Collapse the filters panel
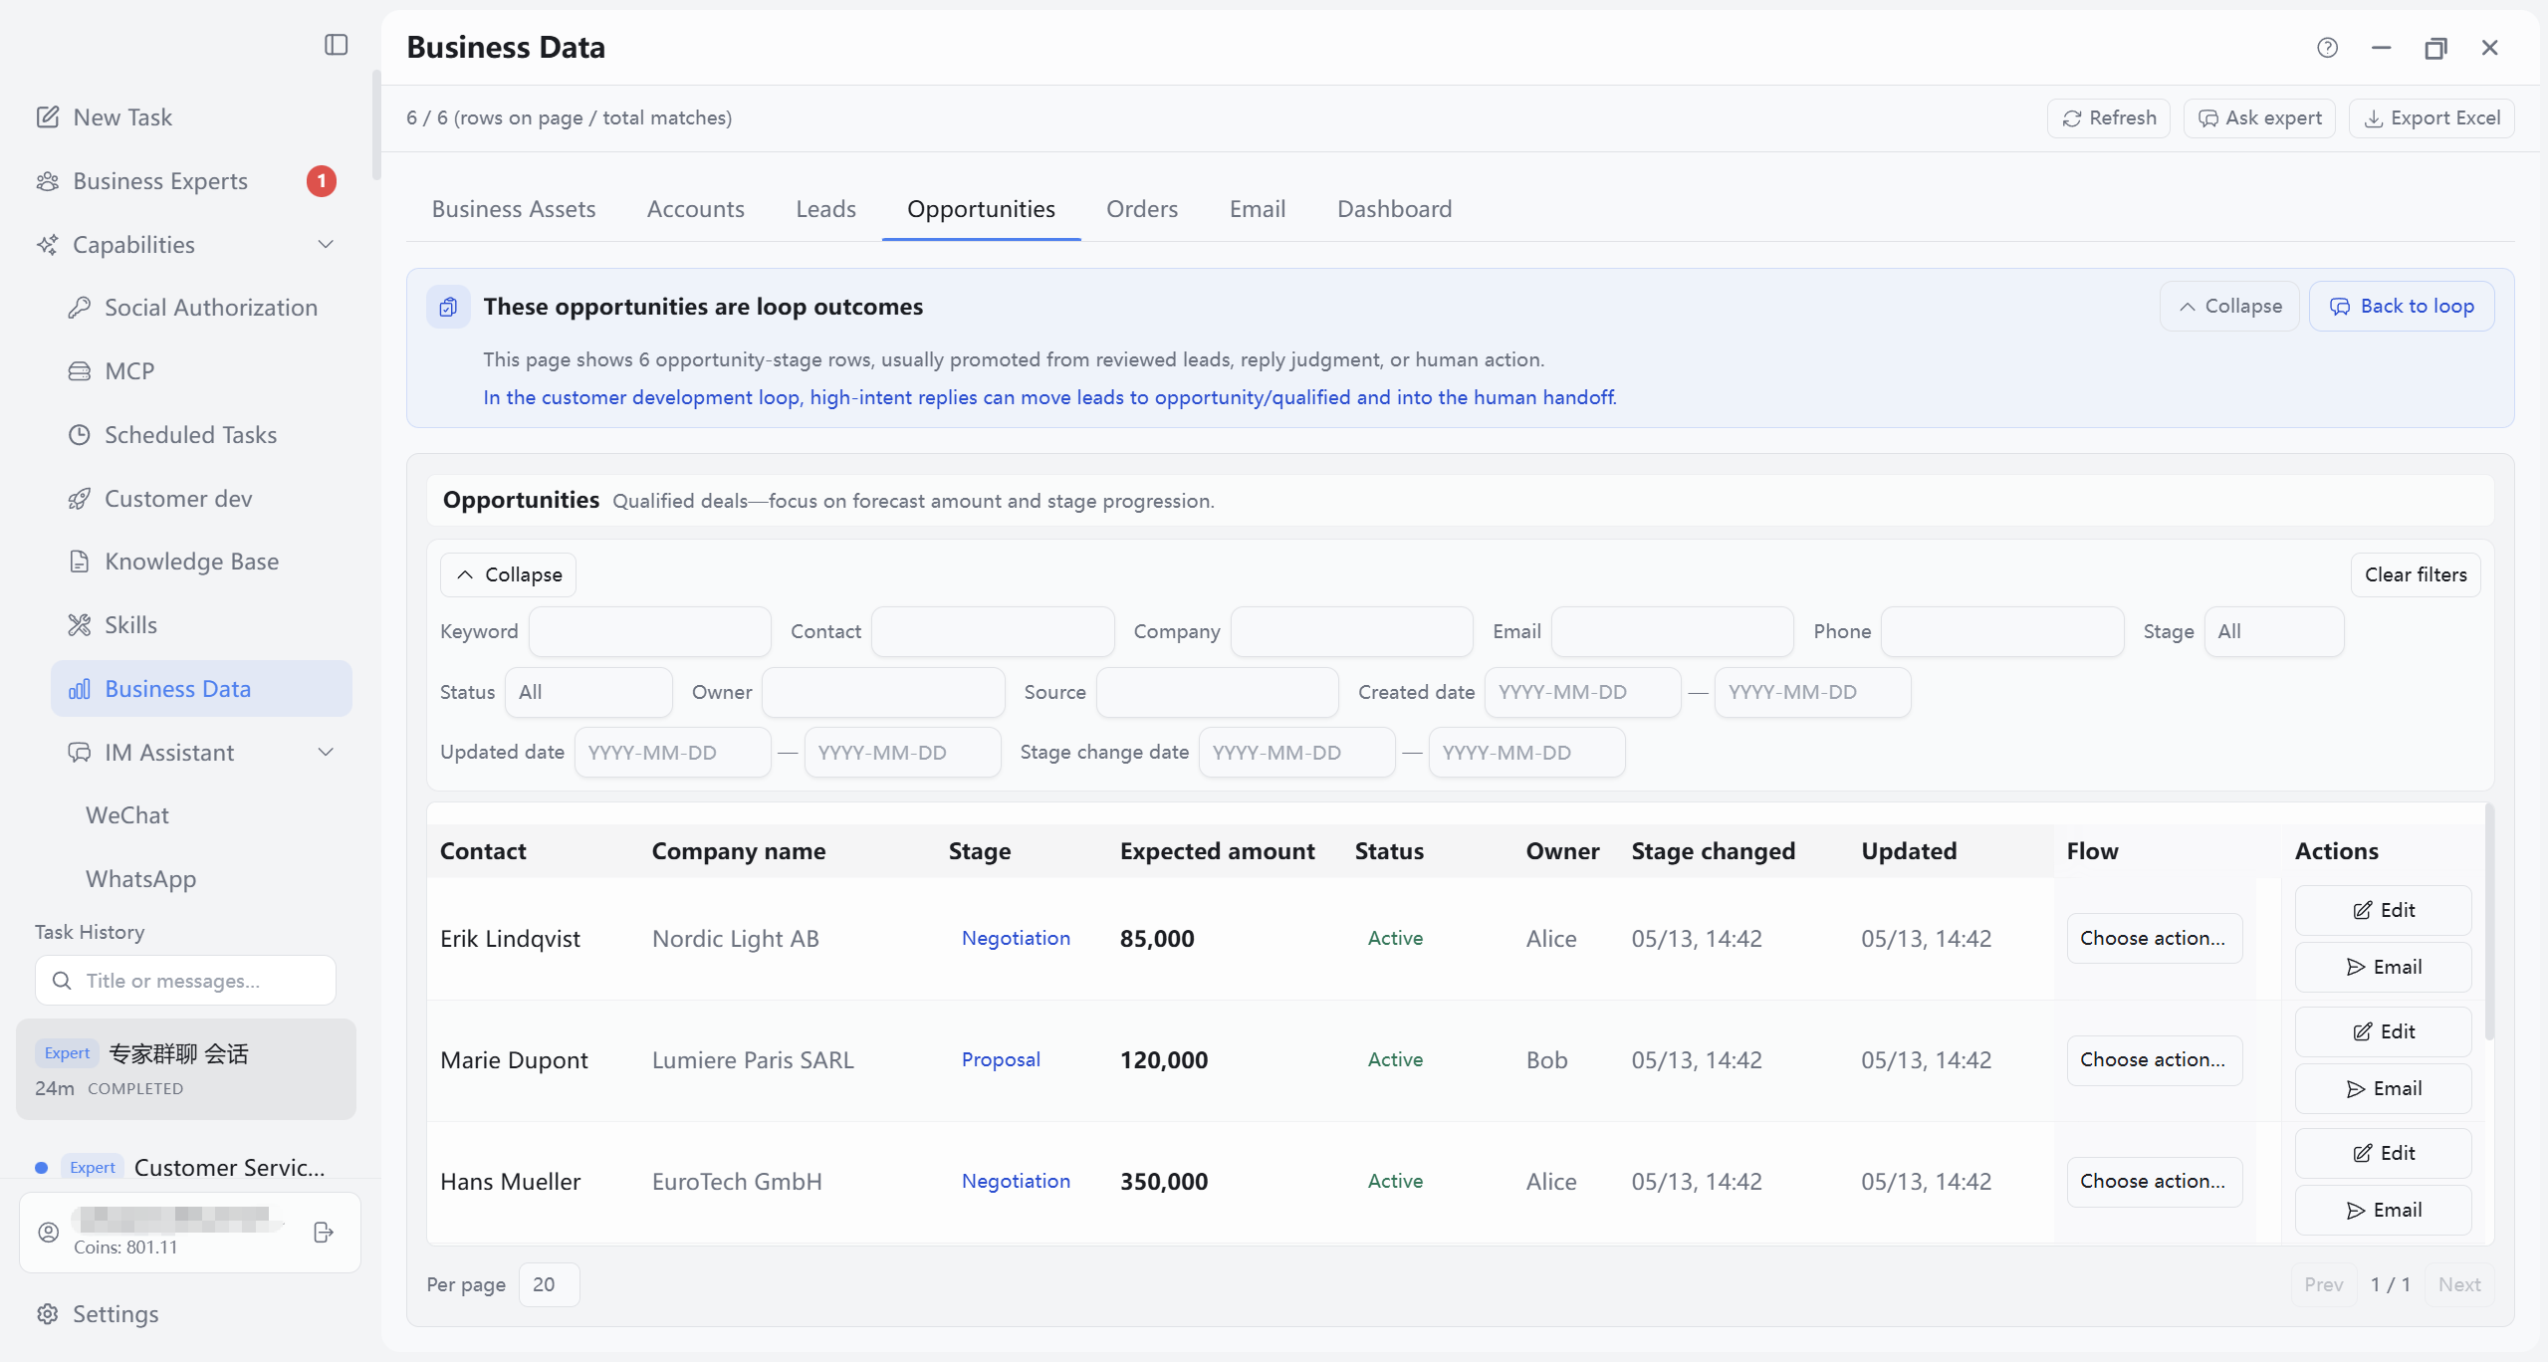2548x1362 pixels. pos(508,575)
